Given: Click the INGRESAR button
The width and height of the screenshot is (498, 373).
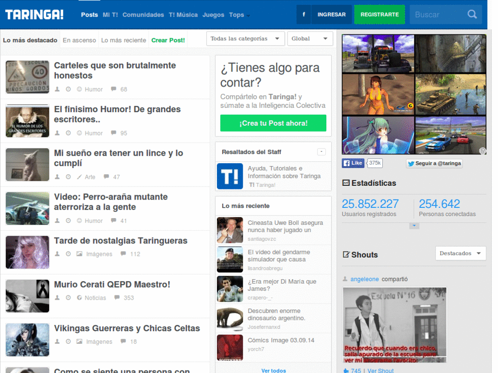Looking at the screenshot, I should 332,15.
